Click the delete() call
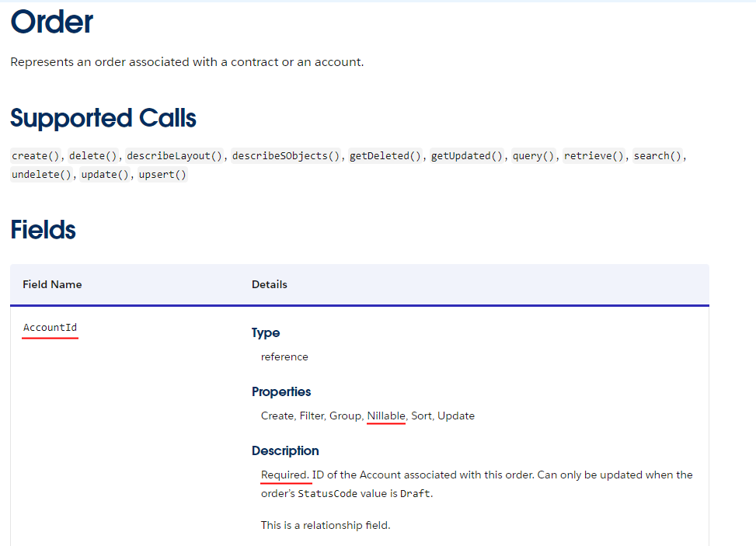Screen dimensions: 756x546 [x=93, y=155]
